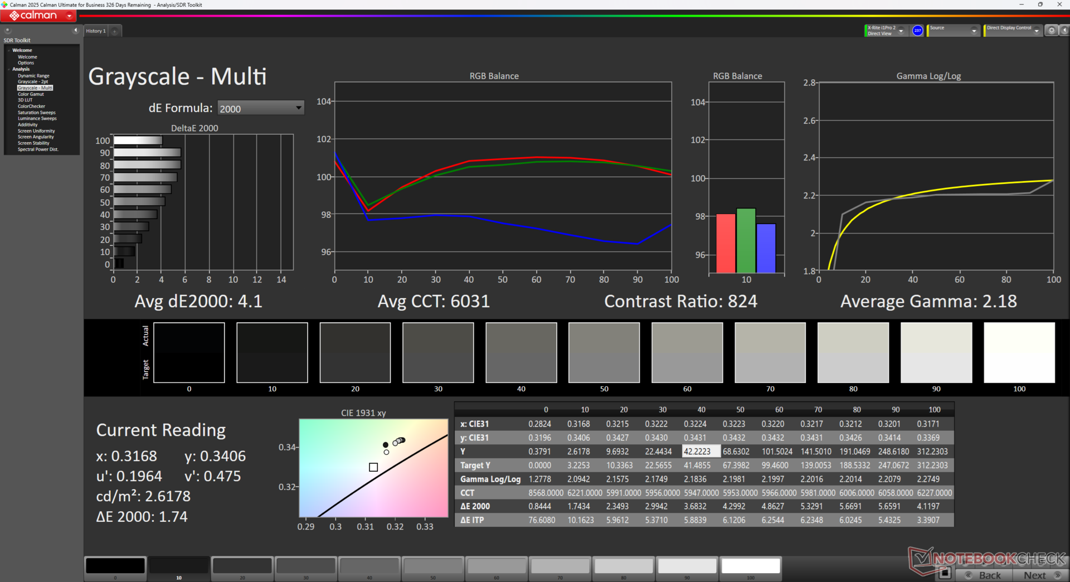Click the square target marker in CIE chart
The width and height of the screenshot is (1070, 582).
[x=373, y=467]
